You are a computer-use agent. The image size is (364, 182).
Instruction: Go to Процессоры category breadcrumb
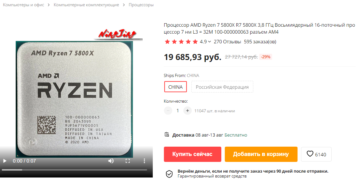141,5
